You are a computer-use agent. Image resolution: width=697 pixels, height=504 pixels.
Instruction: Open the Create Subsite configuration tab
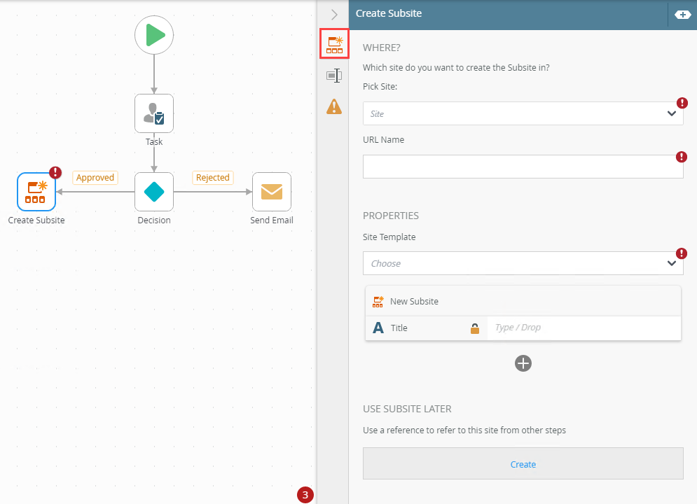[x=335, y=44]
